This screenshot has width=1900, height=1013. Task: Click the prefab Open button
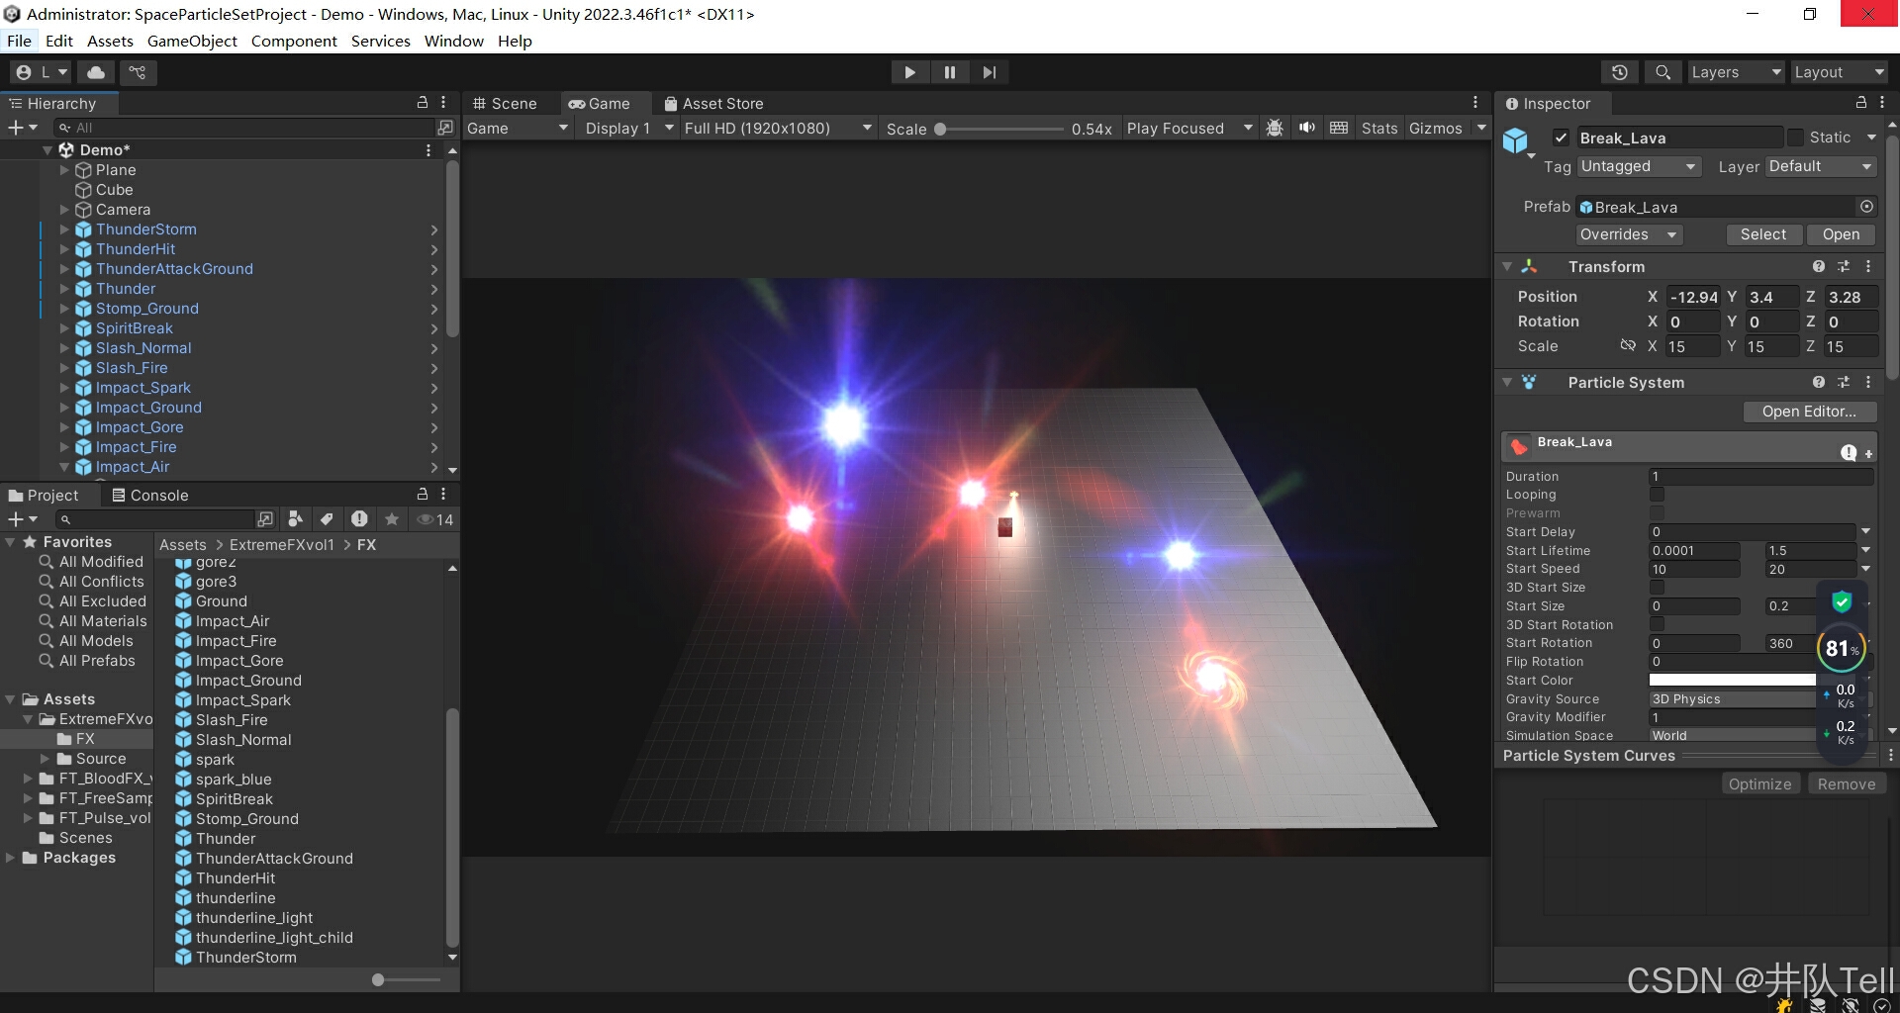tap(1841, 234)
